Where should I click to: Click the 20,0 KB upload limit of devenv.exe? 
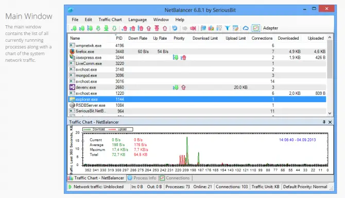240,88
